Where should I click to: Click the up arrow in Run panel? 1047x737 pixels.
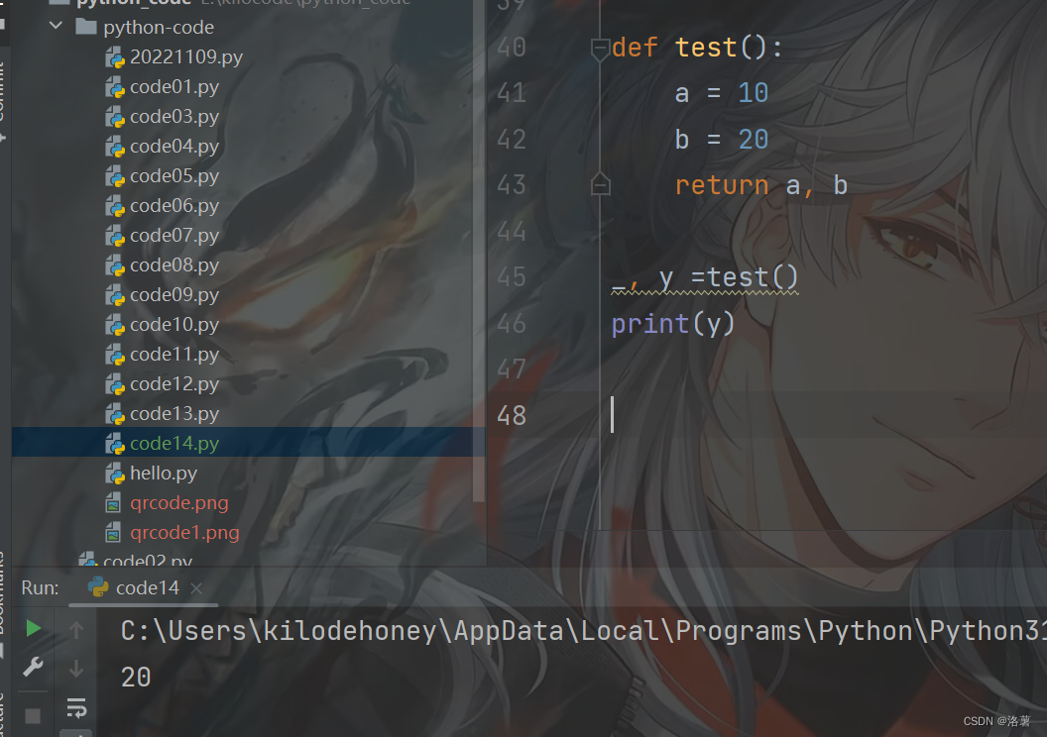coord(76,630)
